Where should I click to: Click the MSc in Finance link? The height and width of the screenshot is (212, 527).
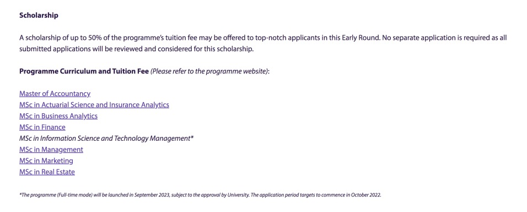(42, 127)
